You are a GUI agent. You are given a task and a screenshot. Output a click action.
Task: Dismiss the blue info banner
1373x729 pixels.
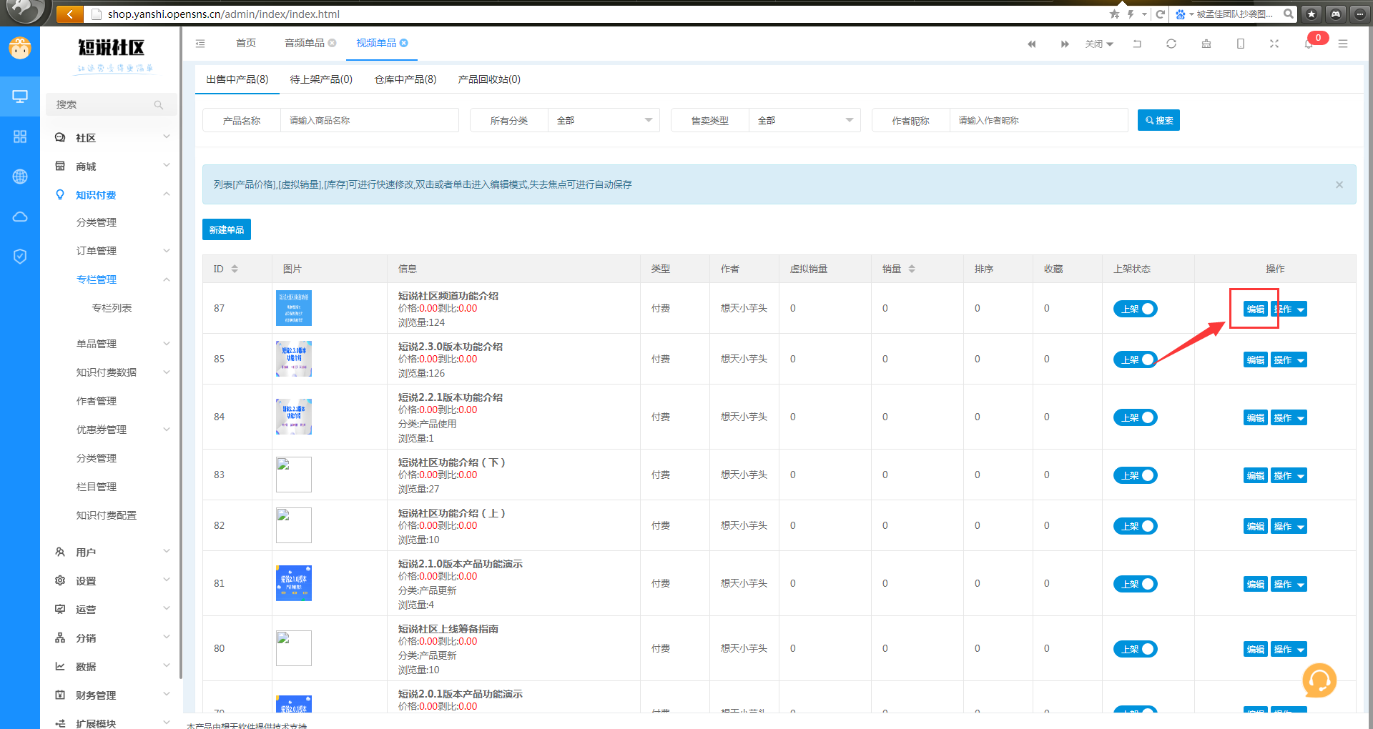[x=1339, y=184]
